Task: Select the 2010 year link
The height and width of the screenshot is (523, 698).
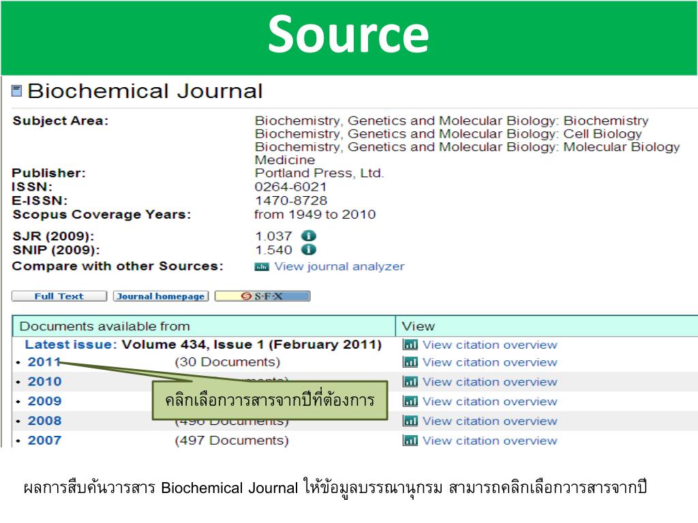Action: 44,381
